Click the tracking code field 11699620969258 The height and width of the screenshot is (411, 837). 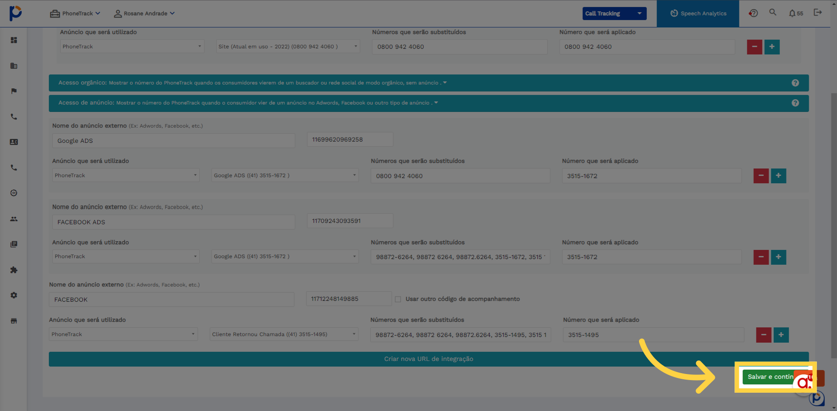pyautogui.click(x=350, y=139)
